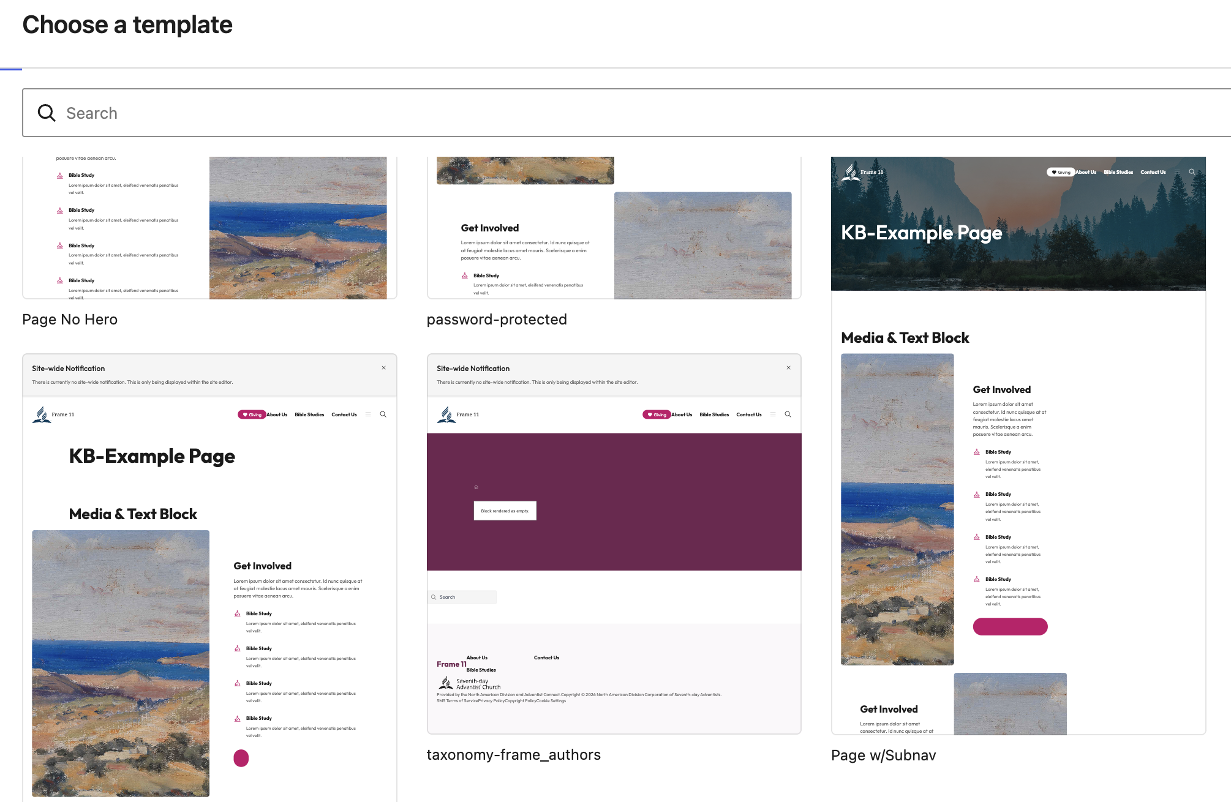The width and height of the screenshot is (1231, 802).
Task: Click the 'Page No Hero' label
Action: point(70,320)
